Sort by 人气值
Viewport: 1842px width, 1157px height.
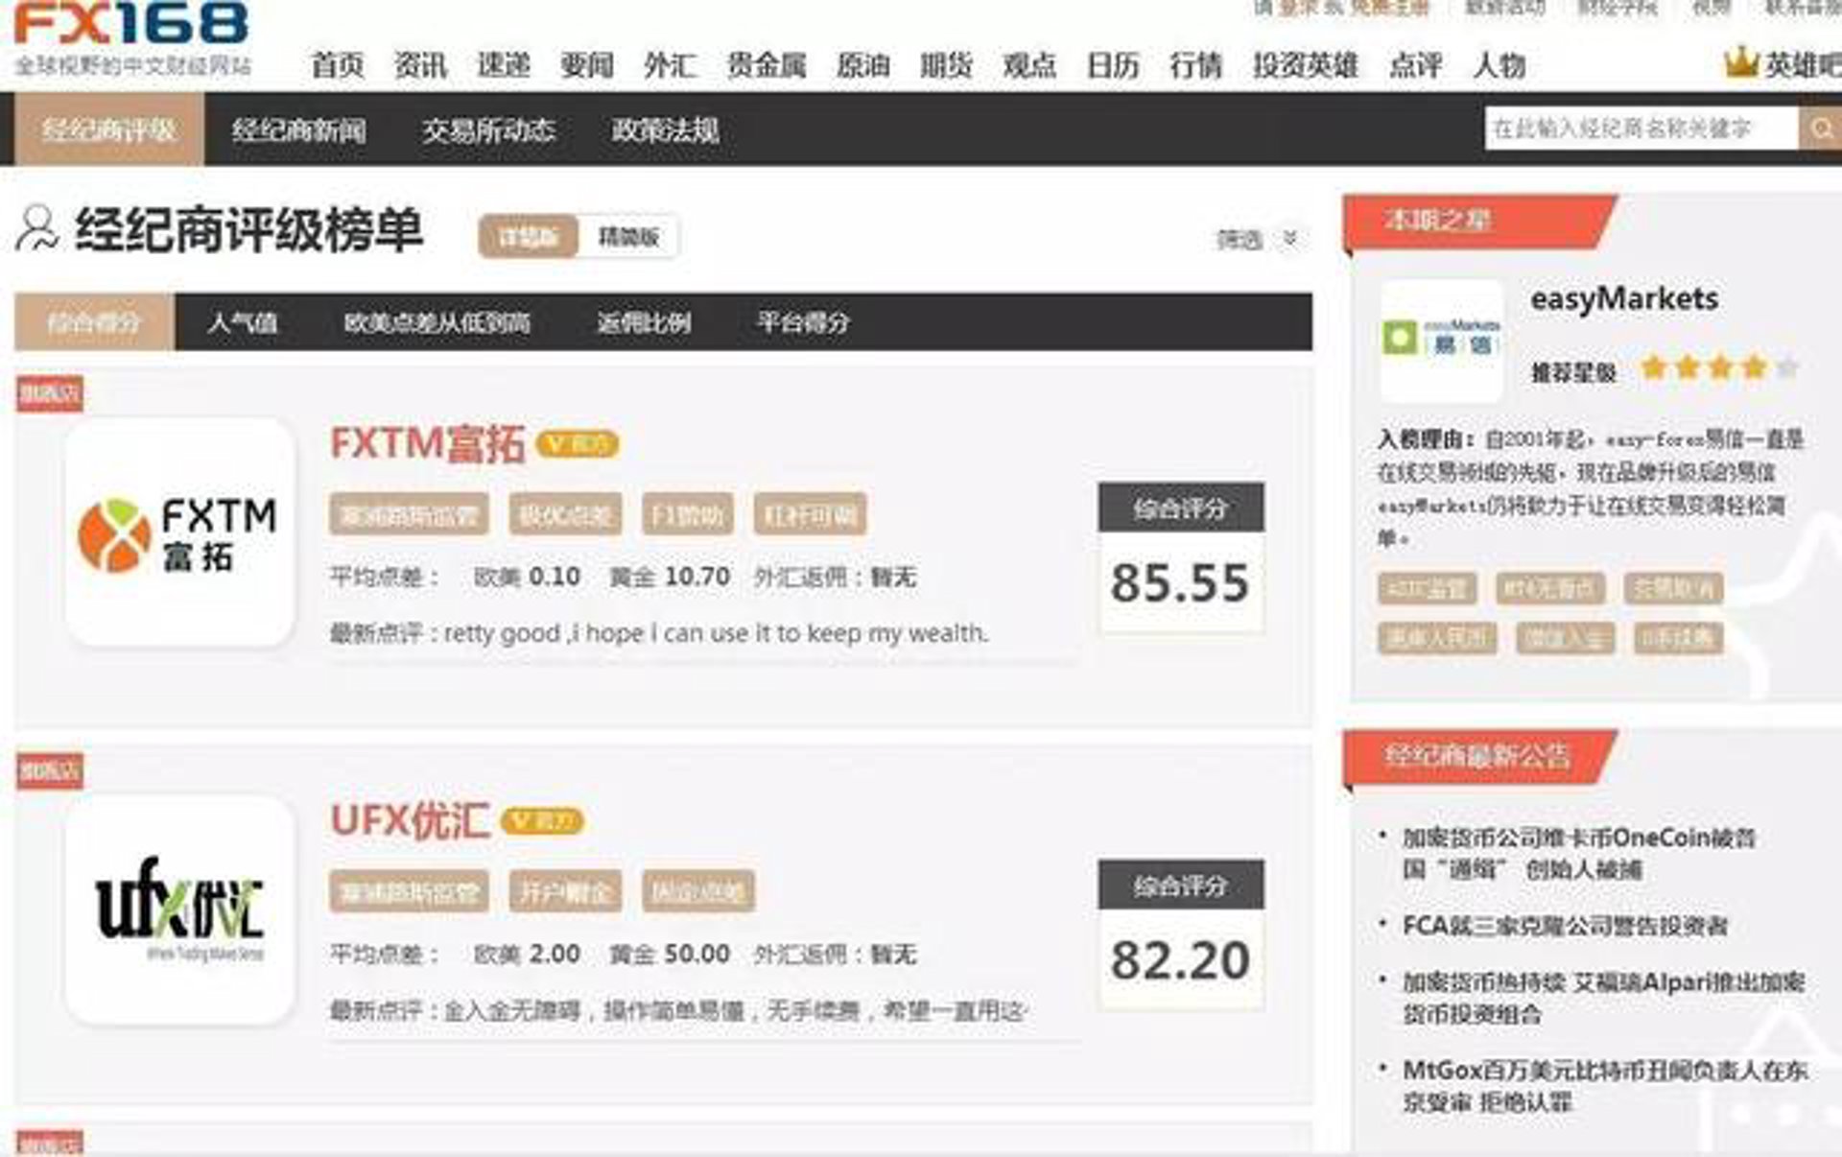(x=243, y=322)
